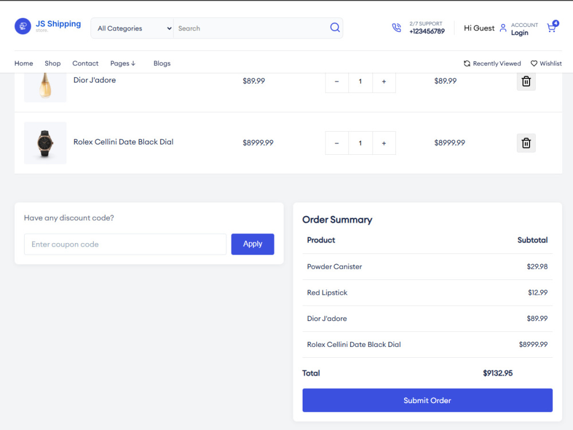This screenshot has height=430, width=573.
Task: Click the account user icon
Action: (x=503, y=28)
